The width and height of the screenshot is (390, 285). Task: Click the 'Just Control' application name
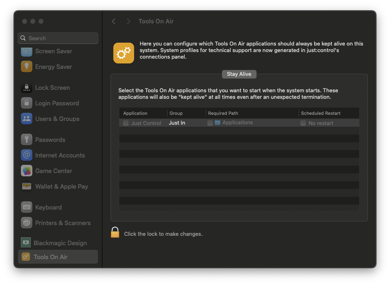pos(146,123)
